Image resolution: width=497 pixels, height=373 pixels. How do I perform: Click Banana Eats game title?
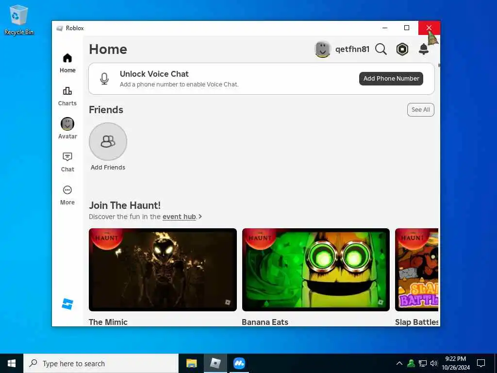click(x=265, y=322)
